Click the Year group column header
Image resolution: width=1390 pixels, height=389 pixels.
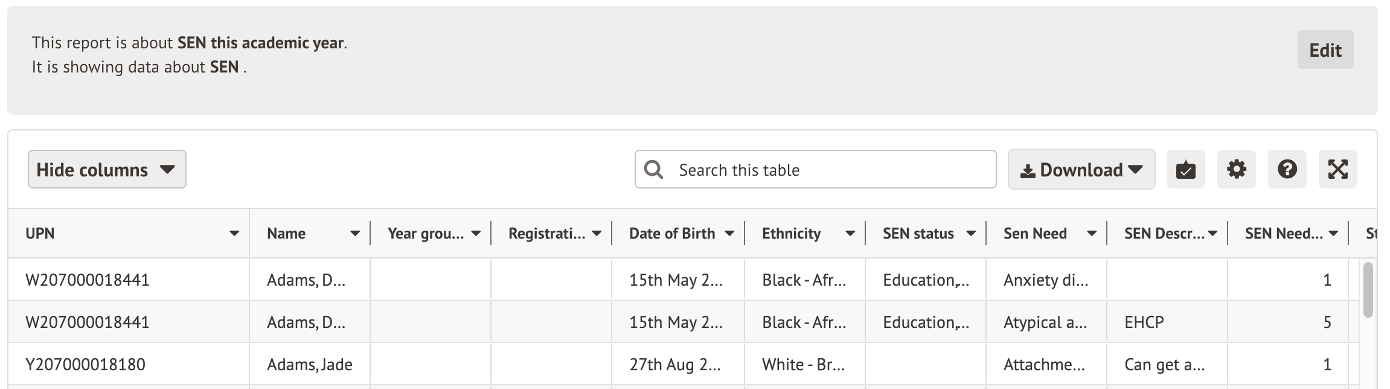426,234
